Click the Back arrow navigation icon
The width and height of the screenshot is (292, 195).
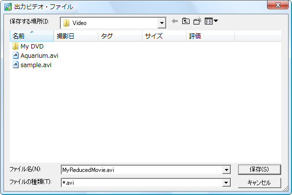click(x=175, y=21)
